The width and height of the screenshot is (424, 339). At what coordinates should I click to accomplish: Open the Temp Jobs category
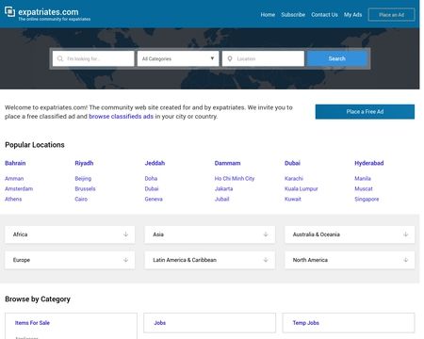coord(305,323)
